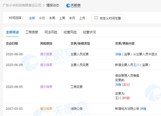Open the 自定义时间范围 date range picker
Screen dimensions: 161x116
(108, 18)
